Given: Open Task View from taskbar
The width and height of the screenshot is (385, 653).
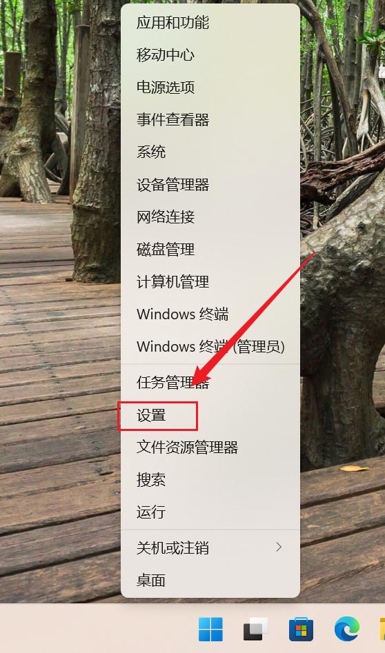Looking at the screenshot, I should click(x=255, y=629).
